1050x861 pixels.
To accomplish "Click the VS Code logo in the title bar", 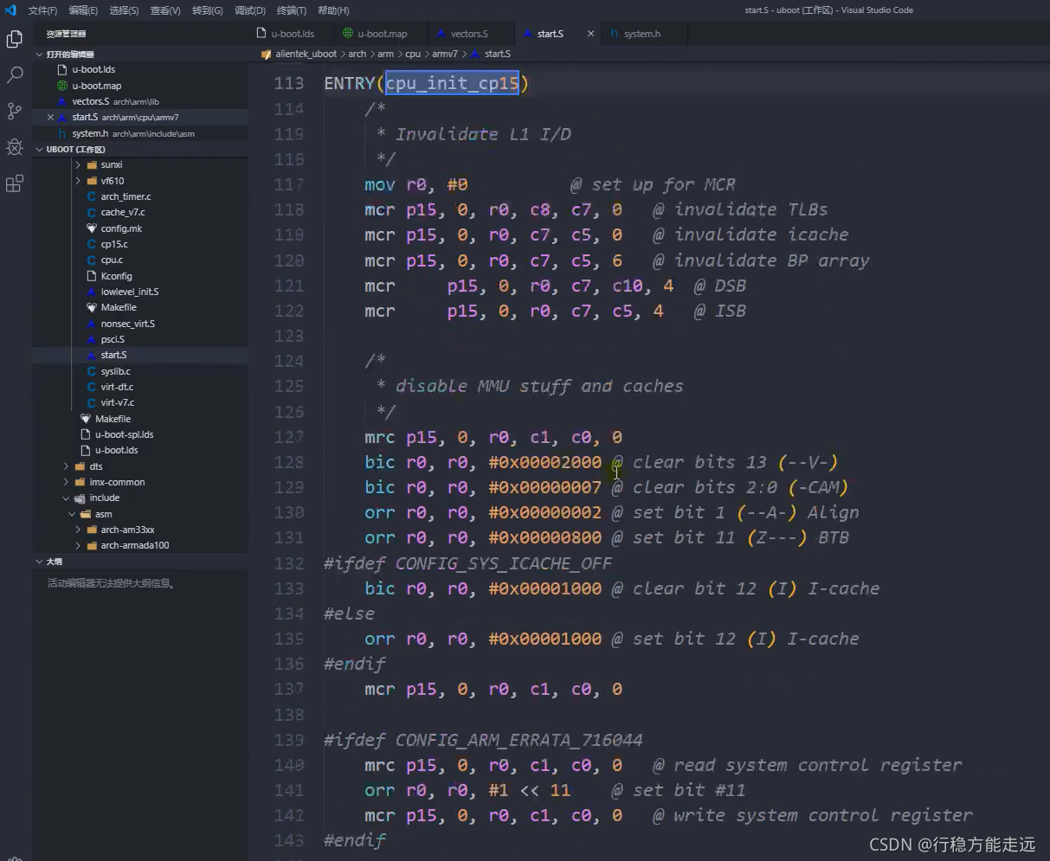I will click(11, 10).
